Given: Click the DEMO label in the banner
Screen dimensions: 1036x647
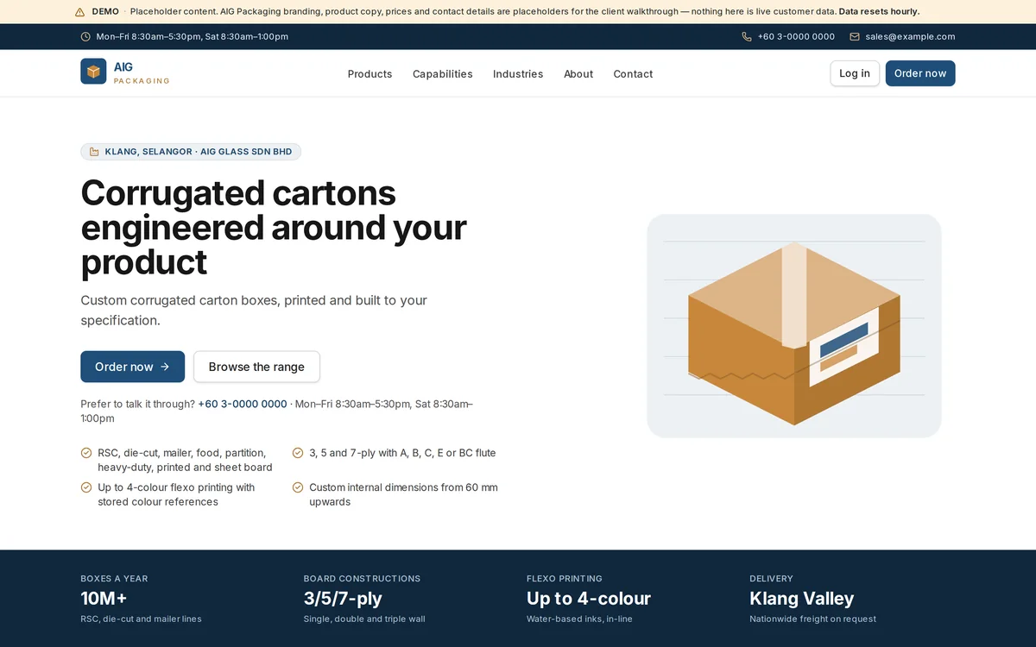Looking at the screenshot, I should tap(105, 12).
